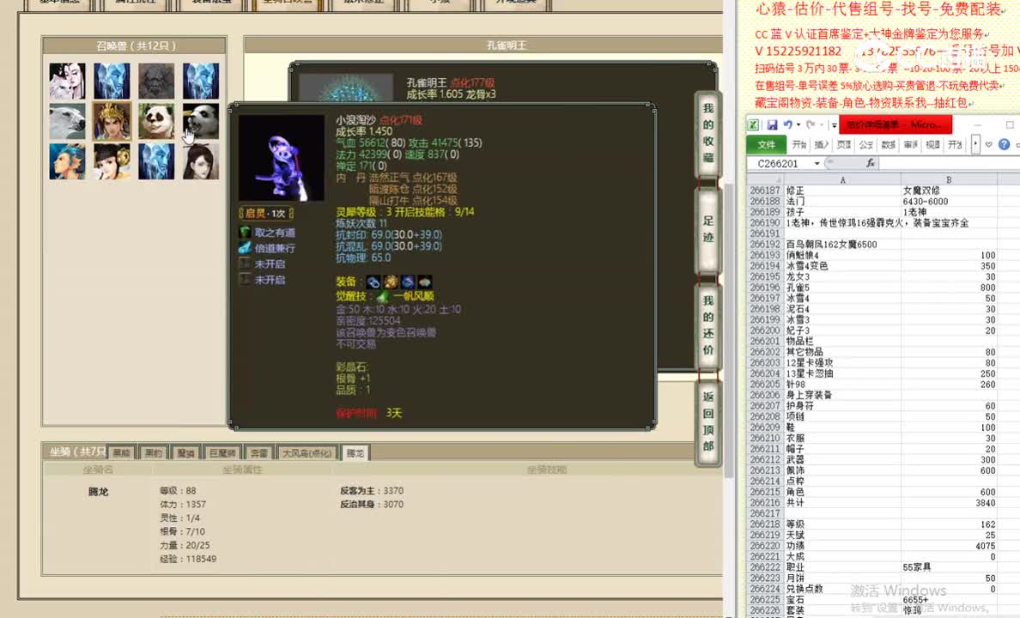The width and height of the screenshot is (1020, 618).
Task: Open the 足迹 Footprints side button
Action: [707, 229]
